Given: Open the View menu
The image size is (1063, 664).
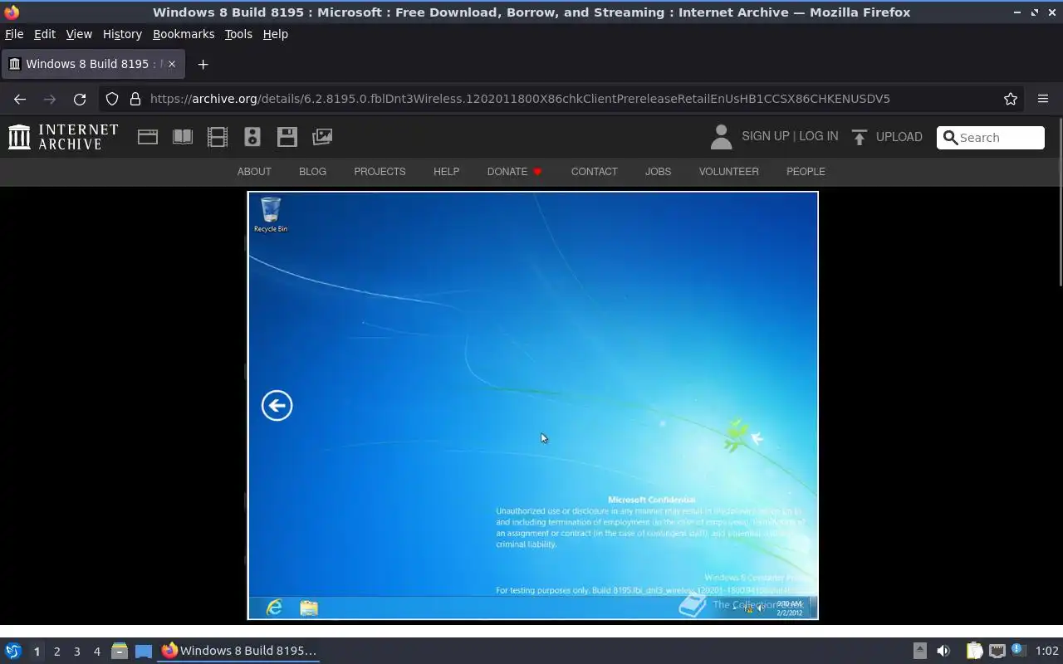Looking at the screenshot, I should pyautogui.click(x=79, y=34).
